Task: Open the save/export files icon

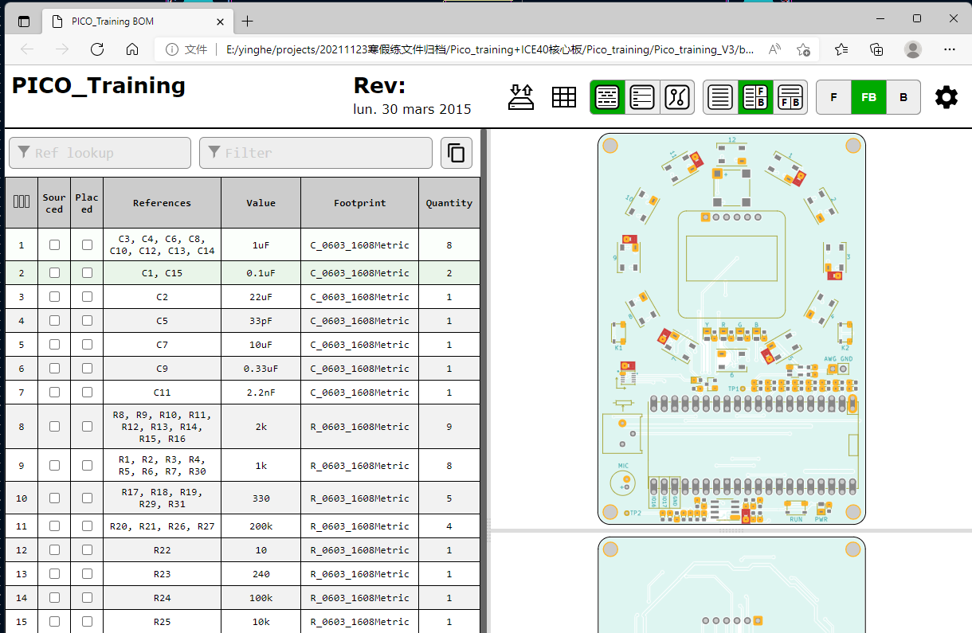Action: click(x=522, y=97)
